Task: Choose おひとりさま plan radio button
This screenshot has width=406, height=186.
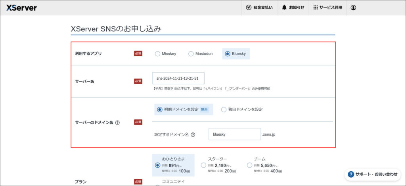Action: coord(157,165)
